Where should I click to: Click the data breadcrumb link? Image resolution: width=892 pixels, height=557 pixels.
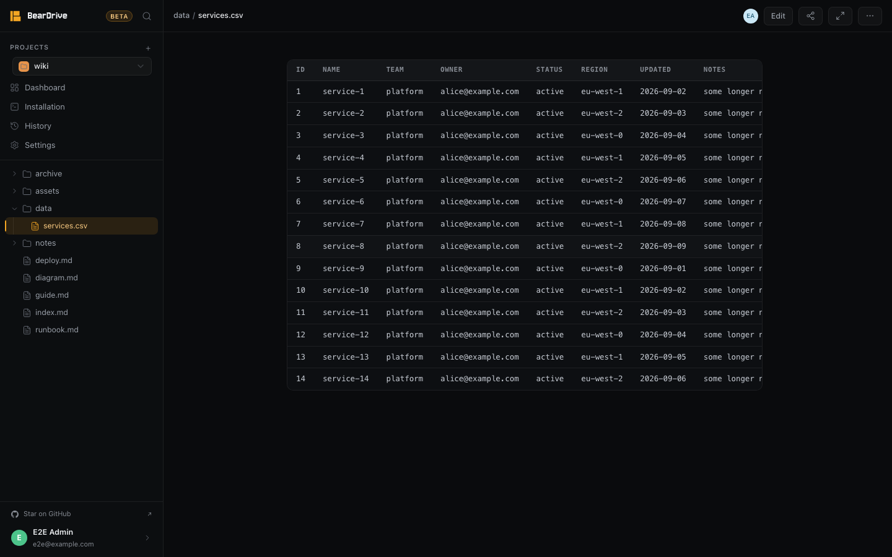point(181,15)
